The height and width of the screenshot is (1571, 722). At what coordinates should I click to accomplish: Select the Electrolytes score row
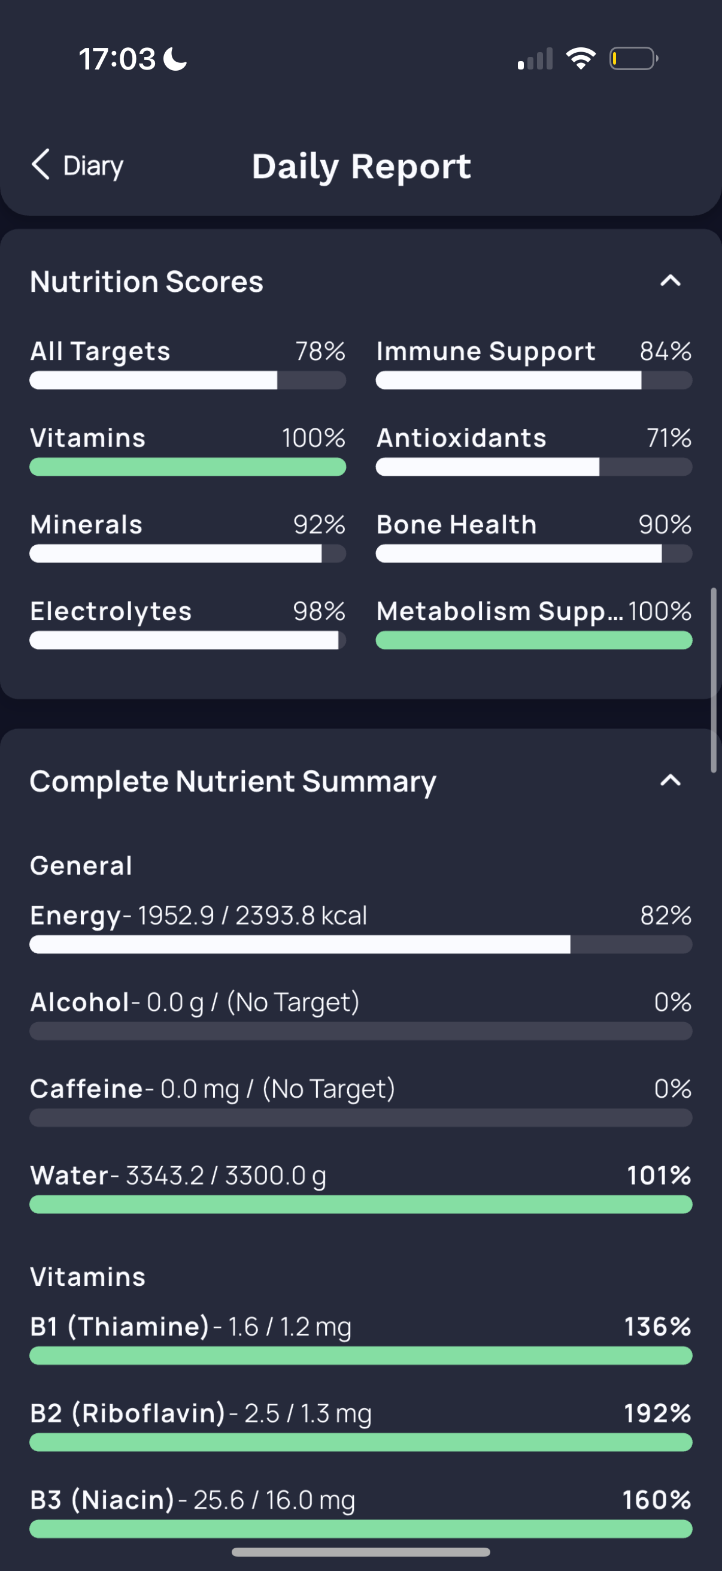coord(187,623)
